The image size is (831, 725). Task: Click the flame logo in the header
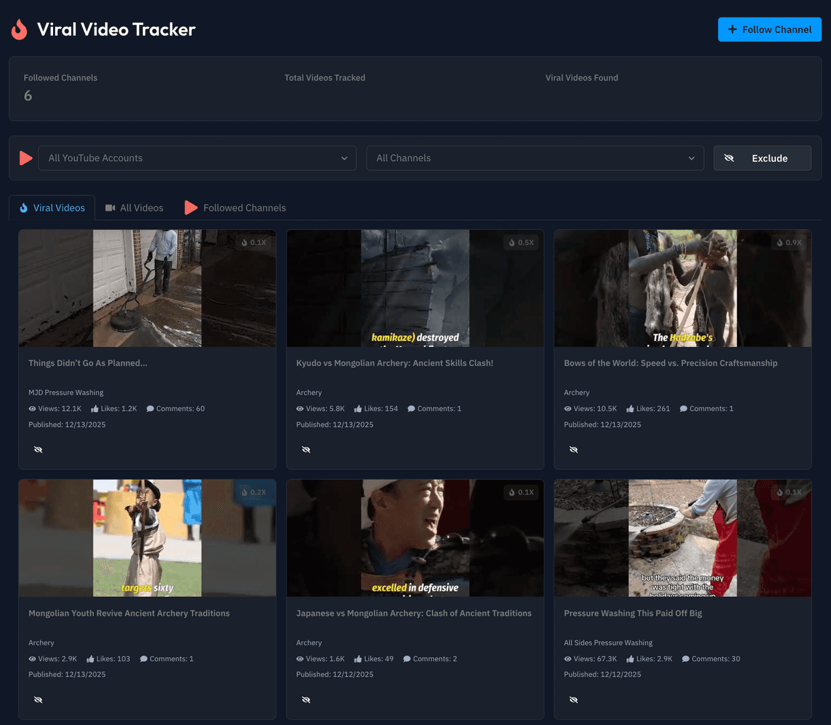[19, 29]
